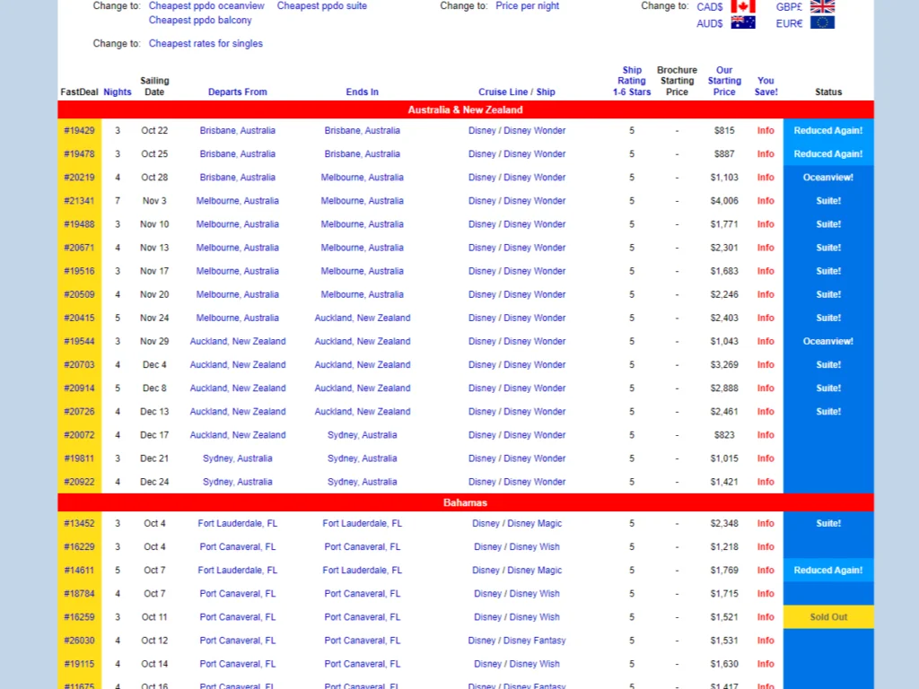Click Info for the $4,006 Nov 3 sailing

click(766, 201)
